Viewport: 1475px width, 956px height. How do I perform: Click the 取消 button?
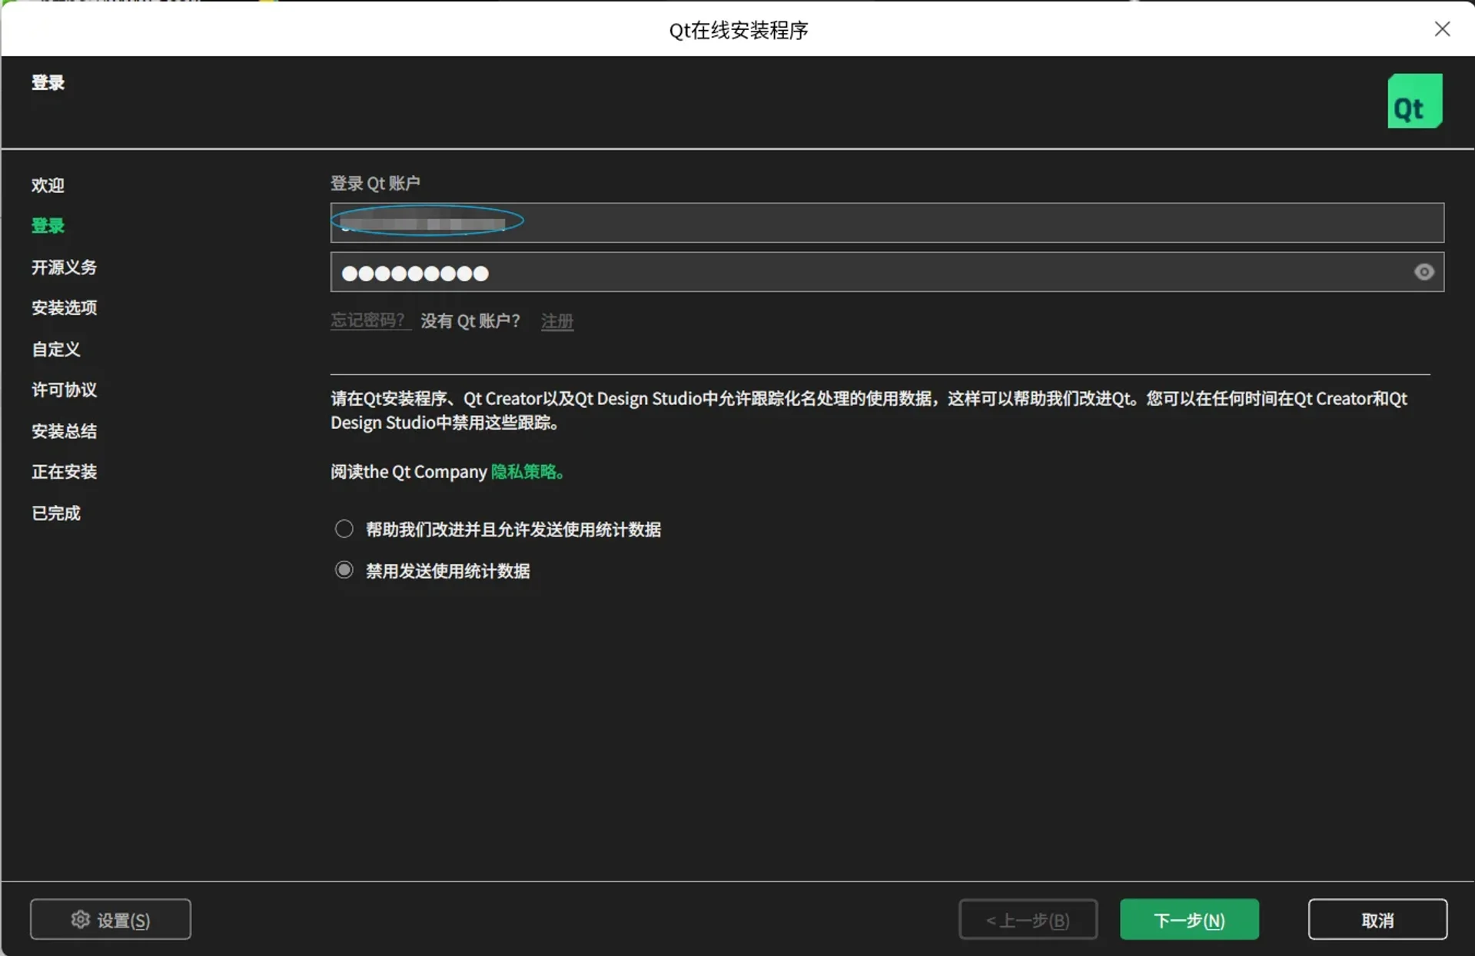[x=1377, y=919]
